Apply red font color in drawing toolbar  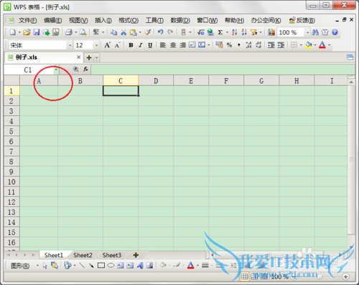click(190, 266)
